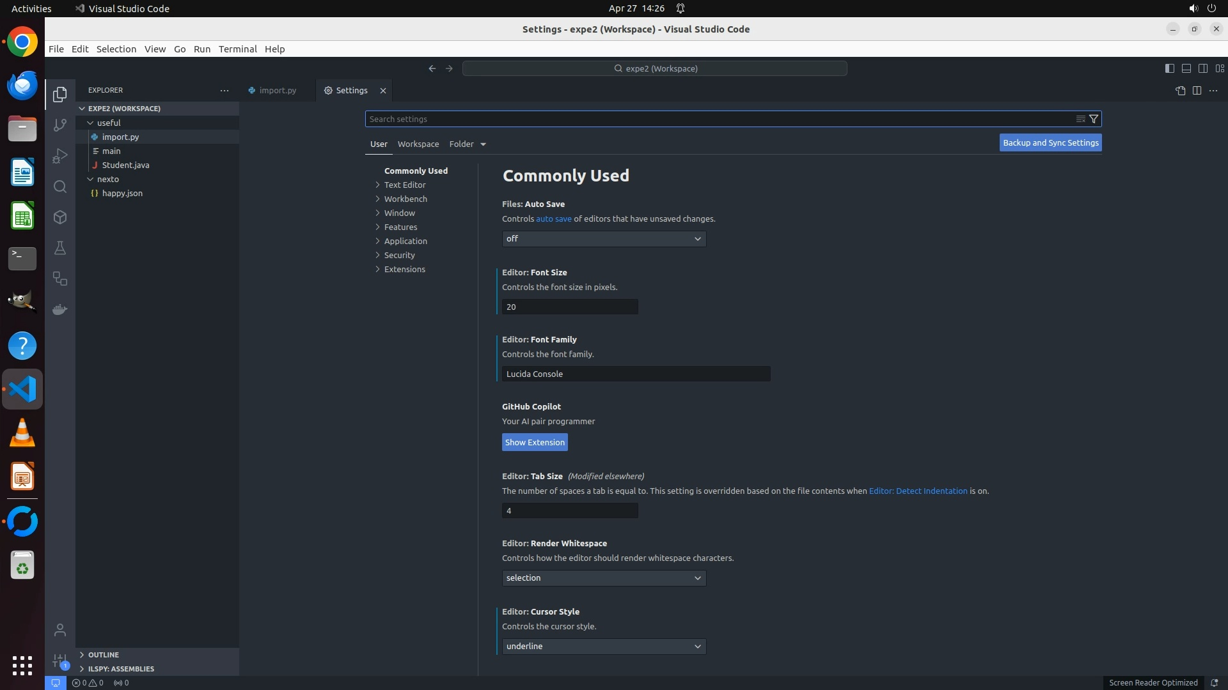Toggle Secondary Side Bar layout button
Screen dimensions: 1228x690
click(1202, 68)
